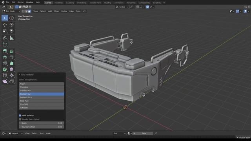Choose the Move tool
The width and height of the screenshot is (251, 141).
5,25
